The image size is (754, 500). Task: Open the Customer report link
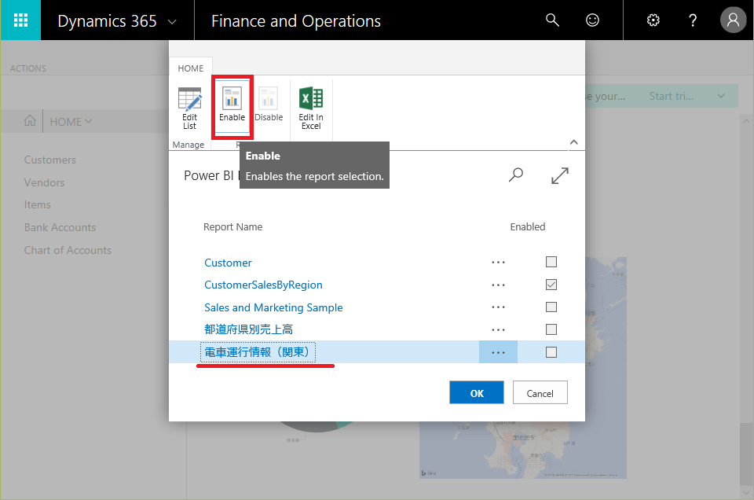tap(228, 263)
